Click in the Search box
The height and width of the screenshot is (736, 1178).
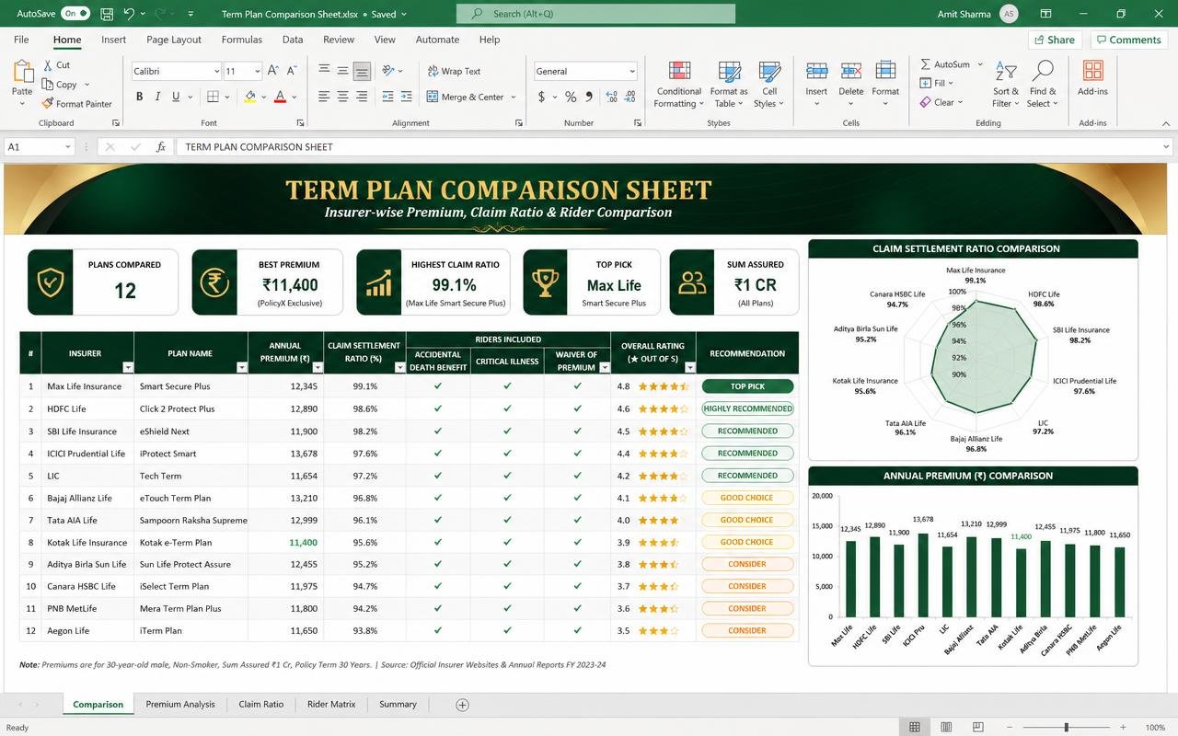pyautogui.click(x=595, y=14)
